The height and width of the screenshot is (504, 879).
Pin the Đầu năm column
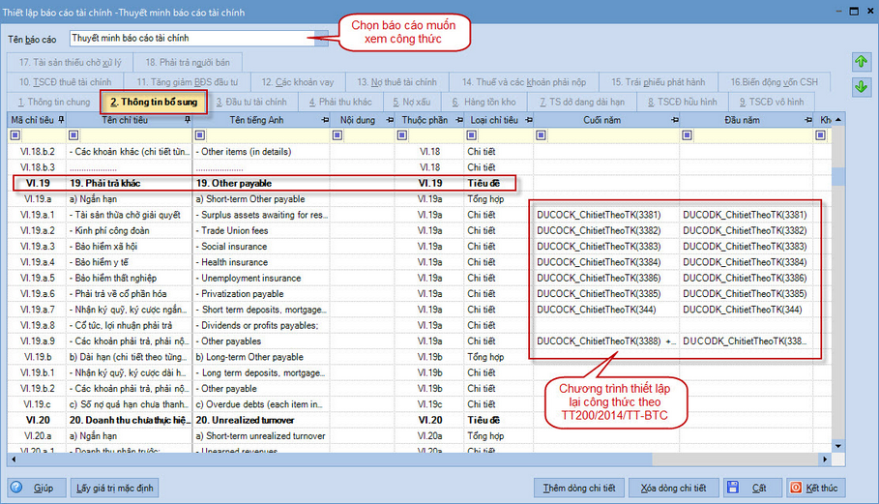(807, 120)
